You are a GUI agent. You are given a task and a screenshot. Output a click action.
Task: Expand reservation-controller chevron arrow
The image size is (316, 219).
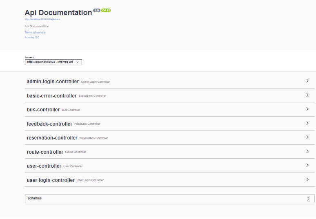click(x=307, y=137)
